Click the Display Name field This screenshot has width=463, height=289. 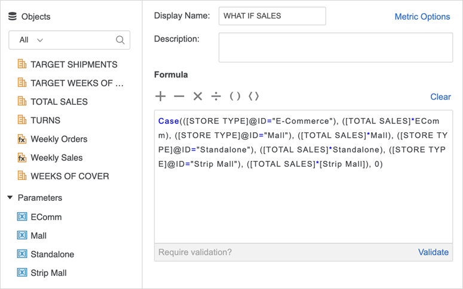tap(272, 16)
